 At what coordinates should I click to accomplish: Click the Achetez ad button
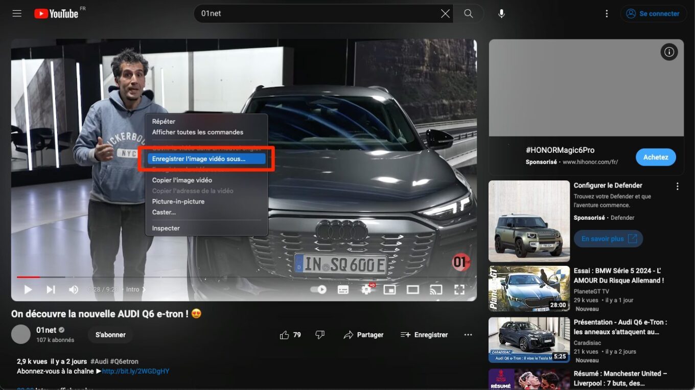[x=656, y=157]
